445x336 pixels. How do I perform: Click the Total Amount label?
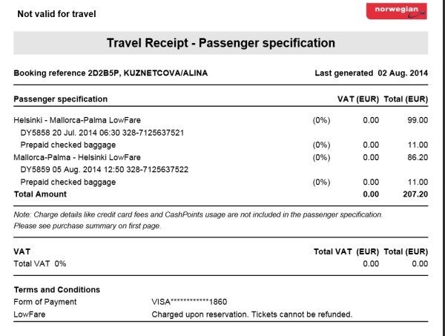(x=40, y=194)
